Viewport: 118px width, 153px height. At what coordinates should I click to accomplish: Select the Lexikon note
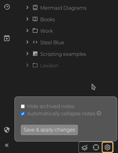point(49,66)
